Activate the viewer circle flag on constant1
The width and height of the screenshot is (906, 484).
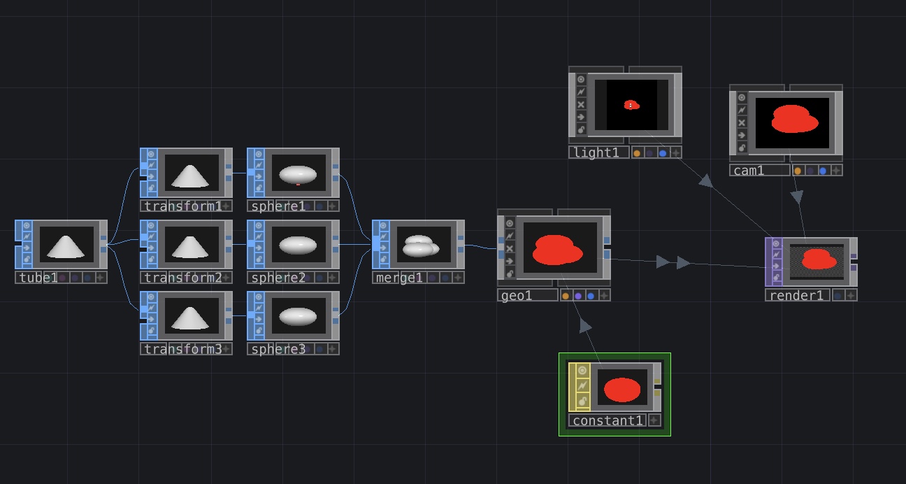[x=582, y=370]
